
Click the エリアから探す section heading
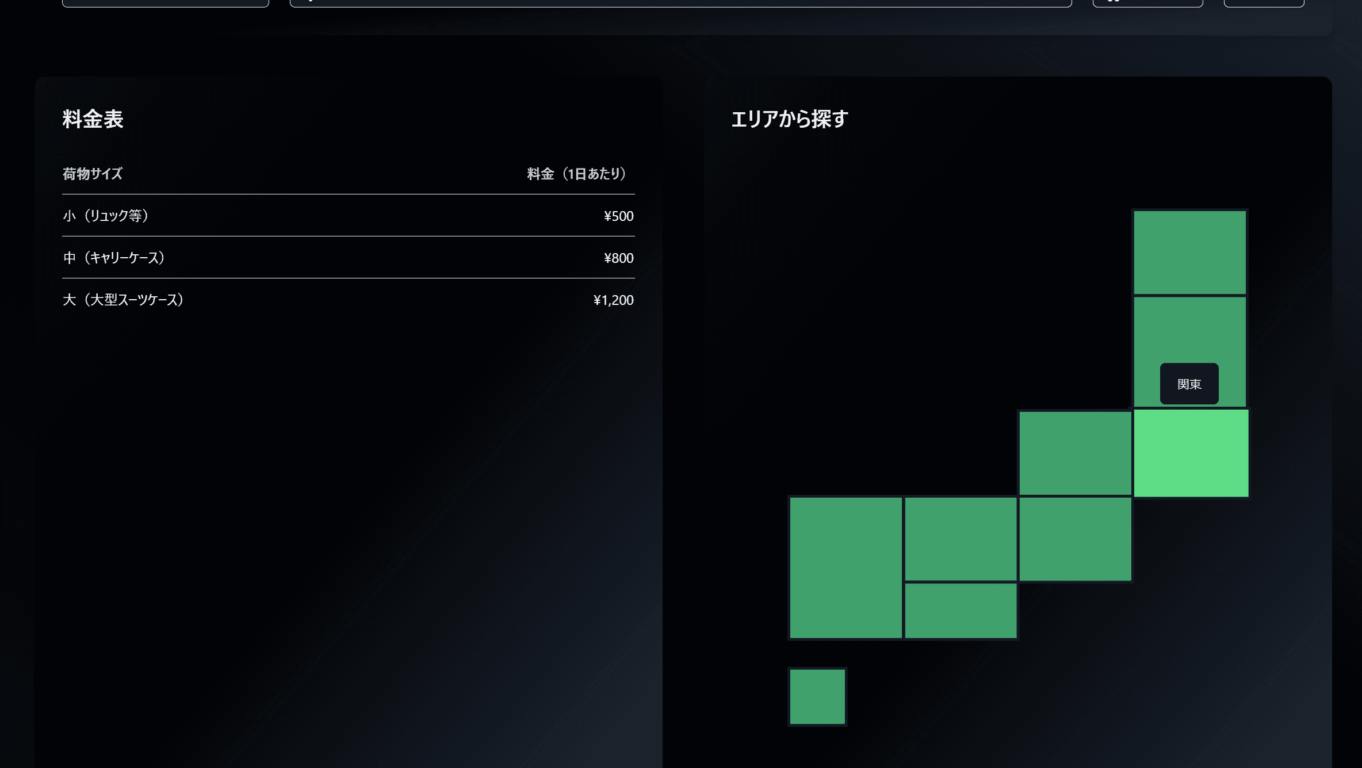[x=789, y=119]
